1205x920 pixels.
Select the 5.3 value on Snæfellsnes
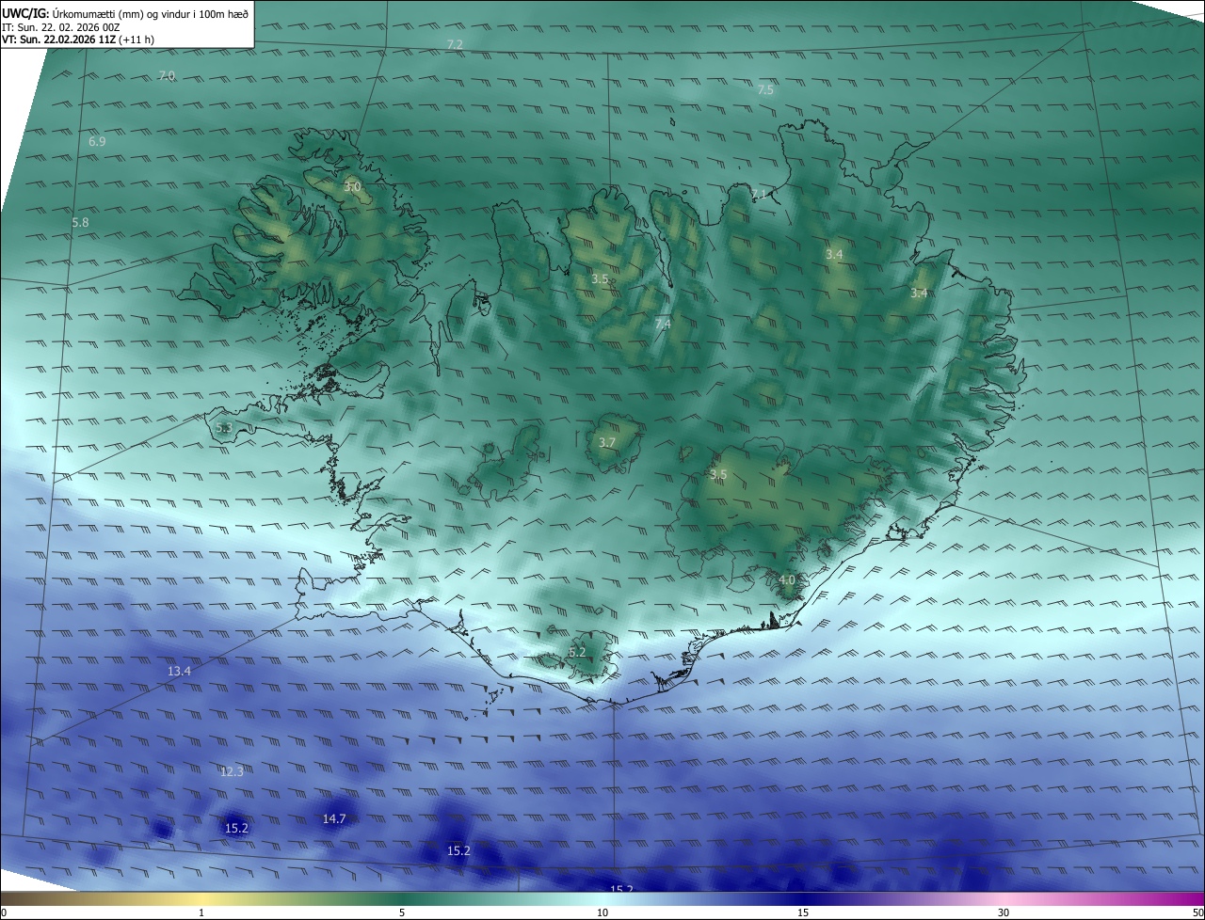(x=223, y=427)
